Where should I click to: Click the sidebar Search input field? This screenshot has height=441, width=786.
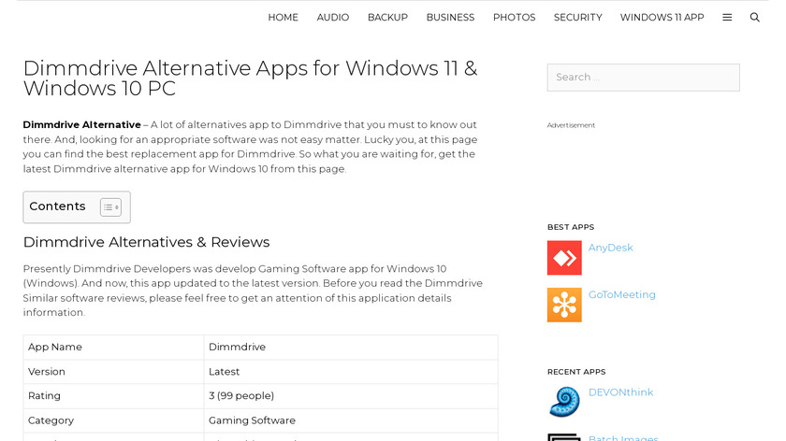tap(643, 78)
